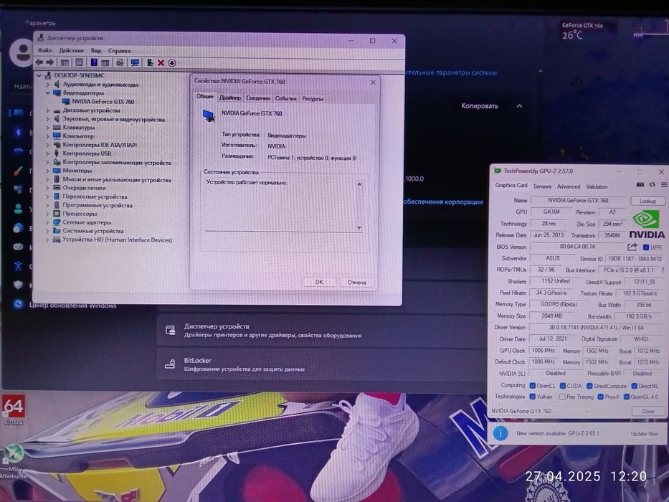
Task: Switch to the События tab
Action: 285,99
